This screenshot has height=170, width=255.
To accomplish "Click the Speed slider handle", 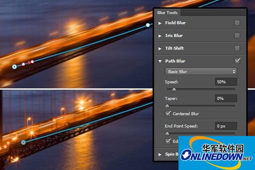I will [x=174, y=89].
